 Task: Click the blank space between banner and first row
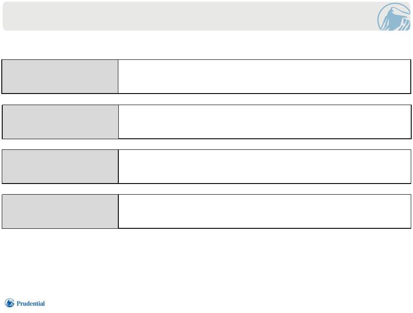tap(206, 45)
